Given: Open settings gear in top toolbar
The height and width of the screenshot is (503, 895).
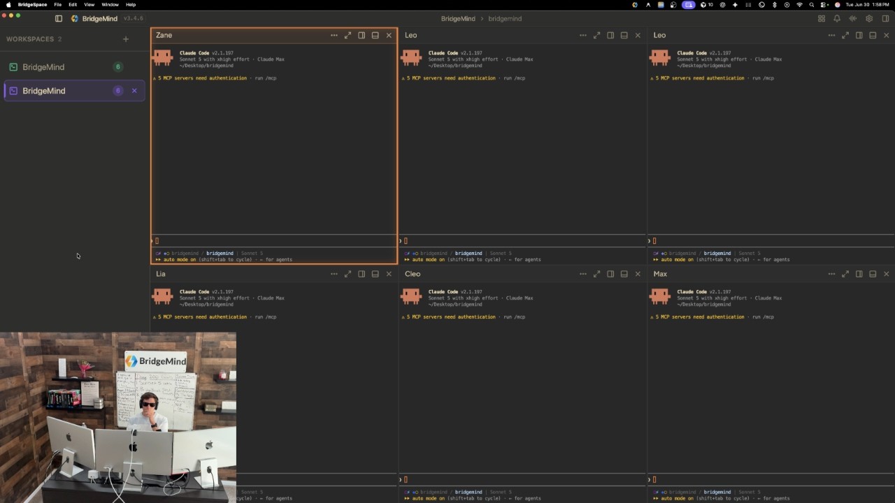Looking at the screenshot, I should [x=869, y=19].
